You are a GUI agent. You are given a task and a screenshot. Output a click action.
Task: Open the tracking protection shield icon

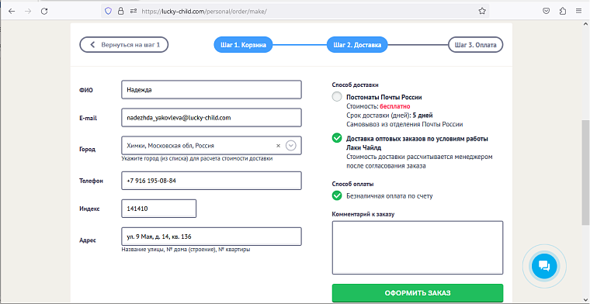click(108, 12)
